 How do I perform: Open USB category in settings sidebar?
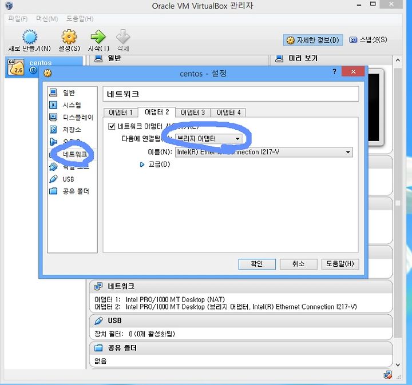(x=68, y=179)
